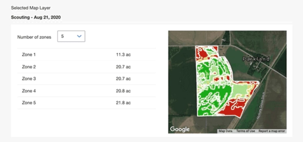Click the 21.8 ac value

coord(123,103)
